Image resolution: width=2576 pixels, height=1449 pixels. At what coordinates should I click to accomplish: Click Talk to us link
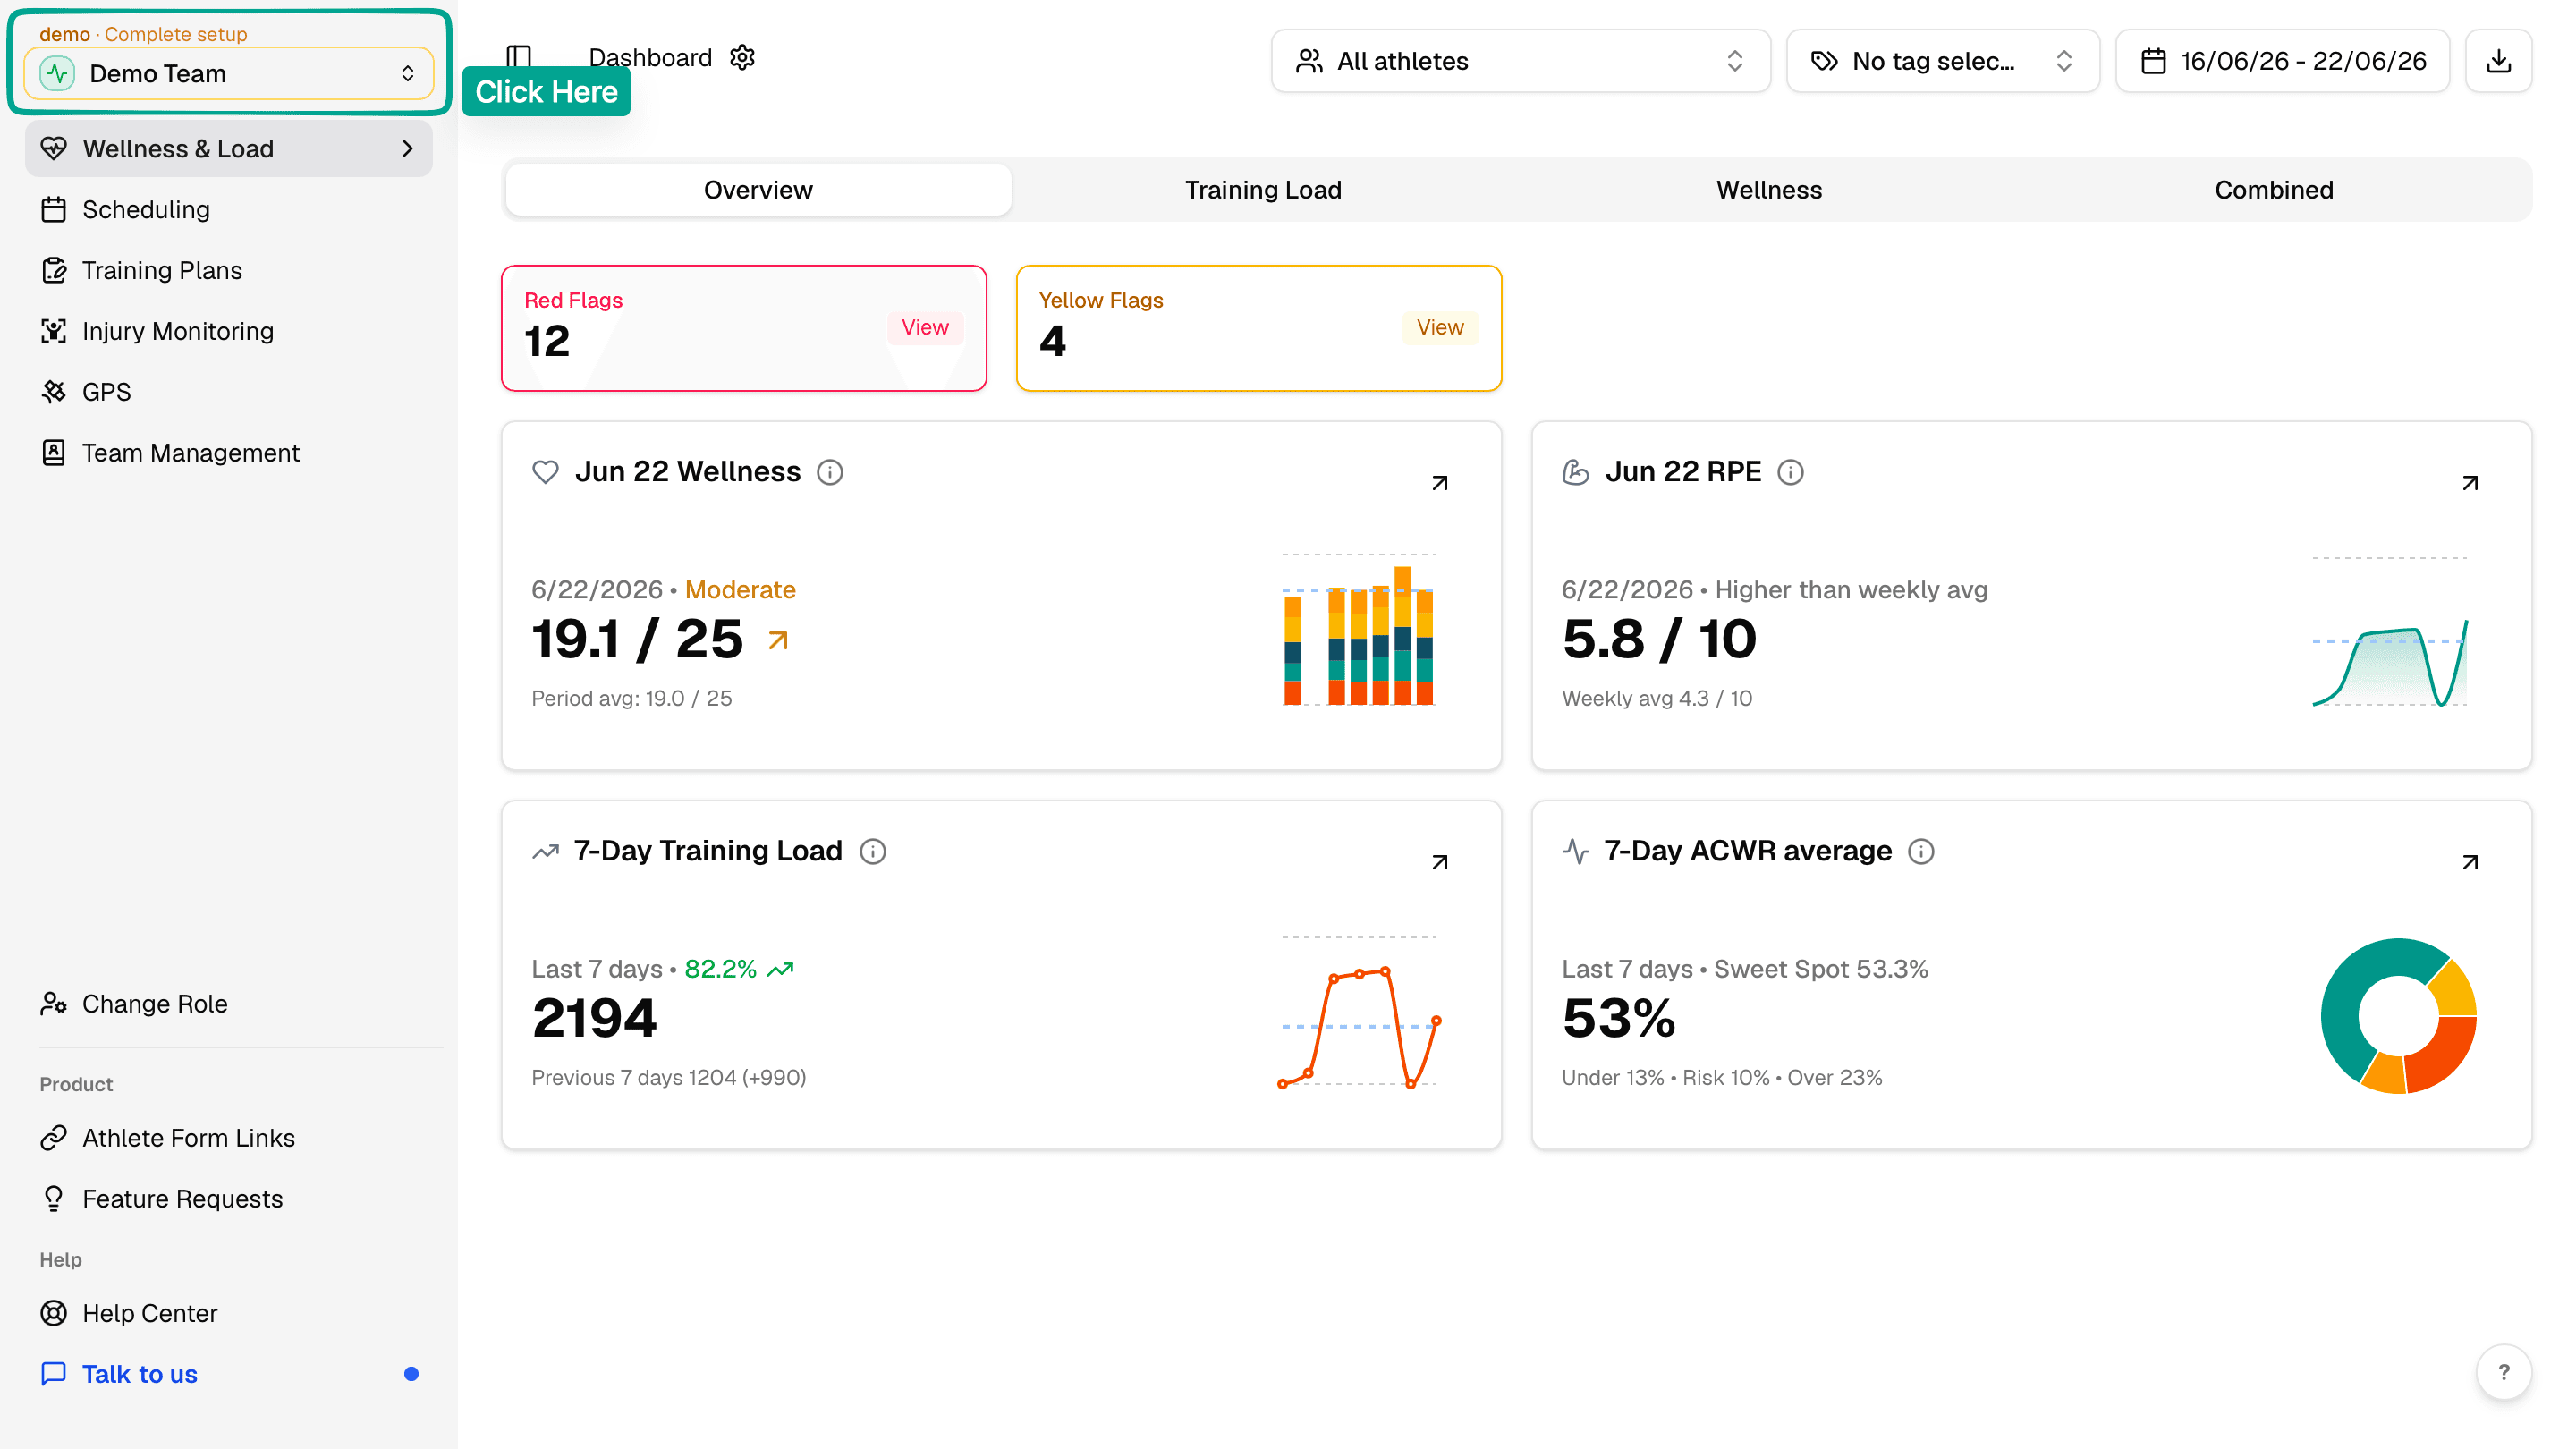[229, 1374]
